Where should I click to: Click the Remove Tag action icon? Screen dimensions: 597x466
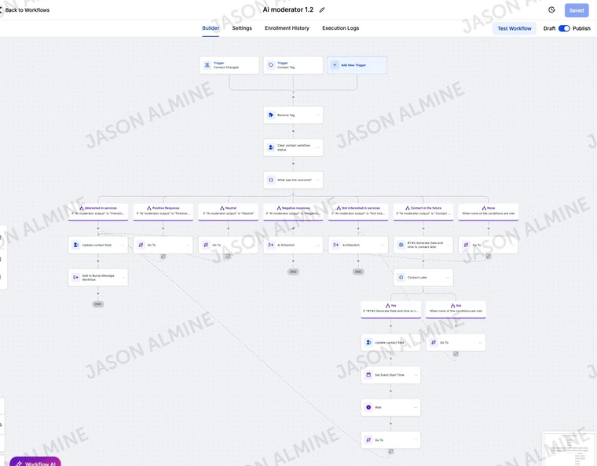click(271, 115)
